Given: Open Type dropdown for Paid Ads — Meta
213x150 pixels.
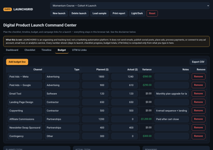Looking at the screenshot, I should (x=62, y=77).
